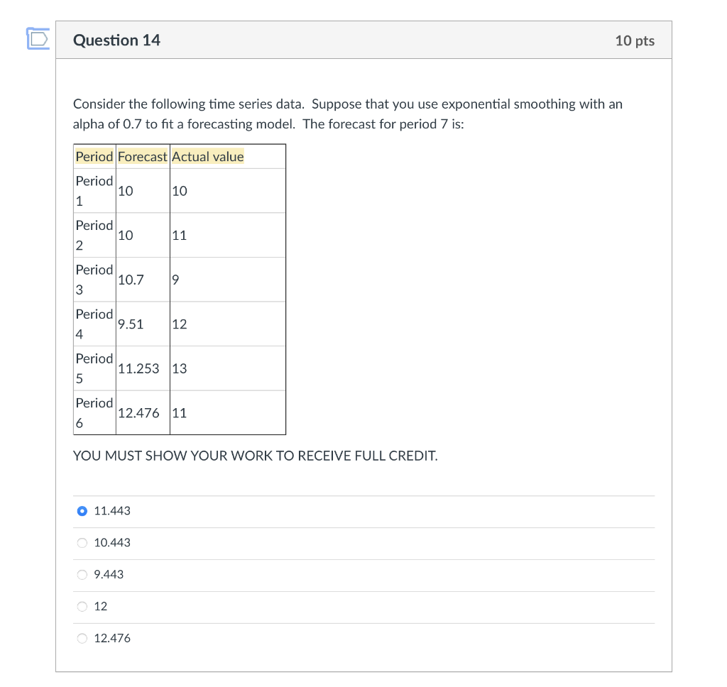Screen dimensions: 727x687
Task: Click the forecast value 9.51 cell
Action: pos(129,324)
